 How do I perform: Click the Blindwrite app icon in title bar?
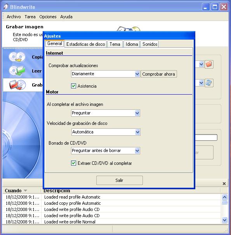[x=6, y=7]
